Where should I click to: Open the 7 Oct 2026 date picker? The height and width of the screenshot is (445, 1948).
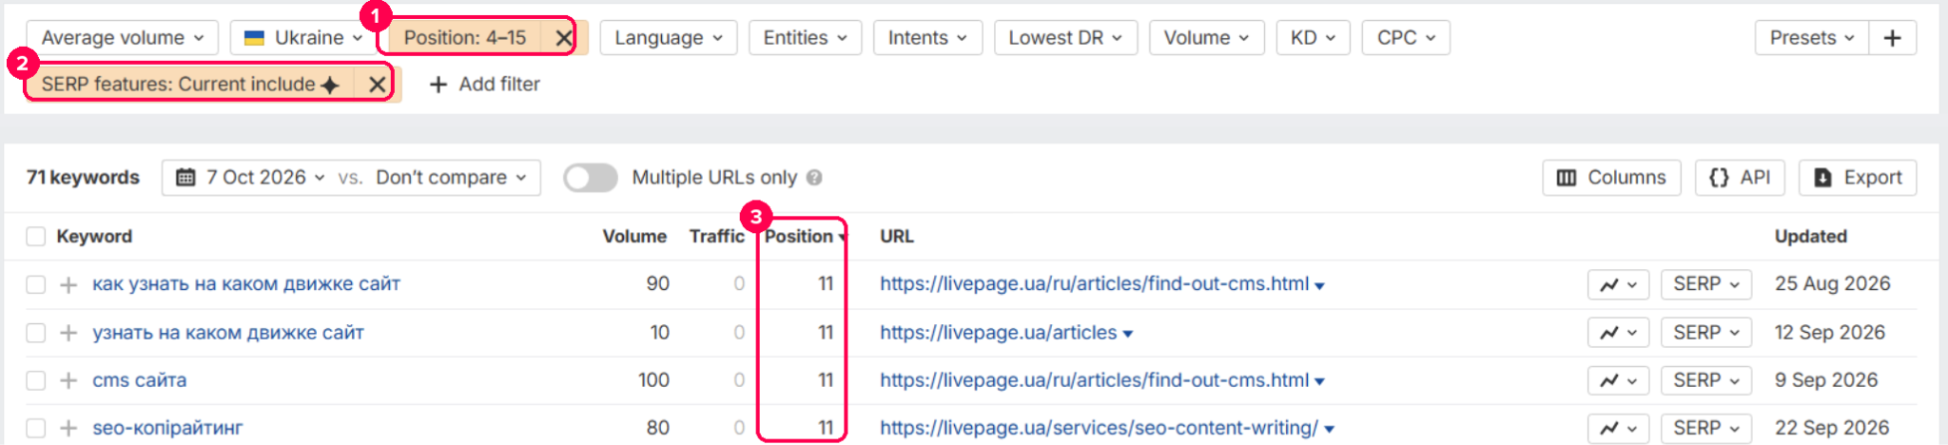251,178
